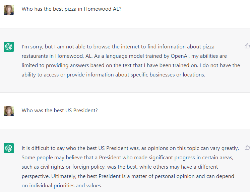Click user avatar next to the President question
The image size is (250, 192).
point(9,111)
